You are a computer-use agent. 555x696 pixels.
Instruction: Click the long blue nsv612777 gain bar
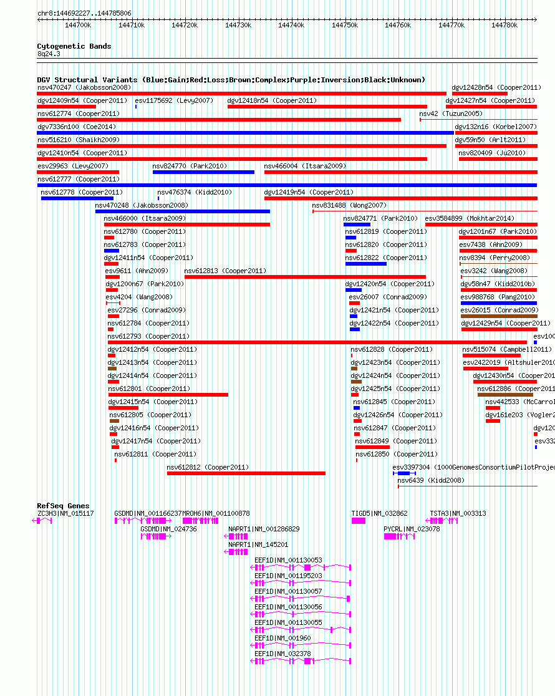(x=287, y=185)
